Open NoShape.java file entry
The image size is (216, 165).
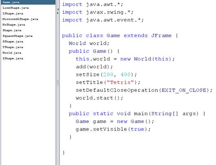(14, 25)
